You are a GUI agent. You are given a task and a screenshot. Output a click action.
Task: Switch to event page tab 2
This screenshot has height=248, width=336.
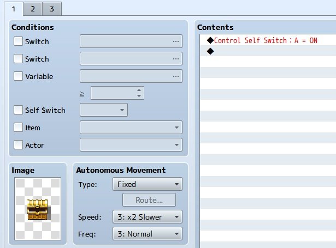[33, 9]
